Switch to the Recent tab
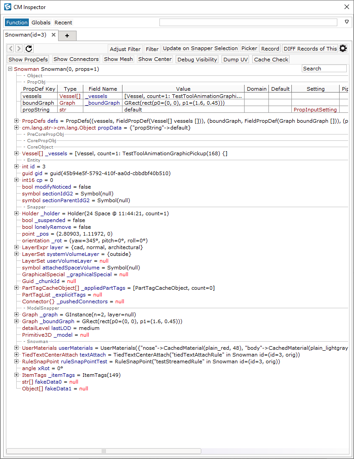 click(x=63, y=23)
